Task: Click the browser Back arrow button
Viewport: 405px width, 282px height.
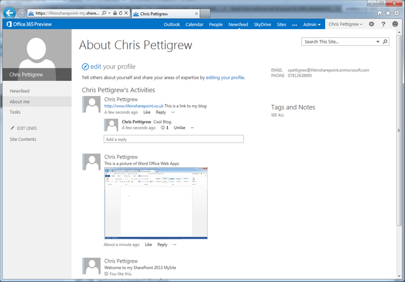Action: pos(10,13)
